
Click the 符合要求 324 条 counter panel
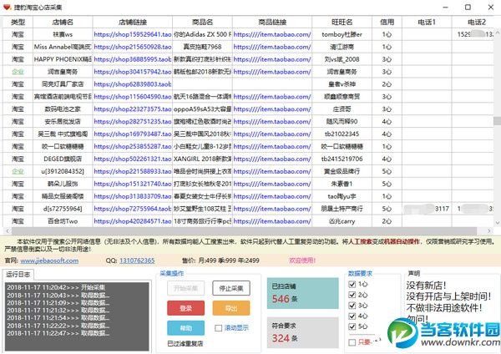tap(302, 332)
